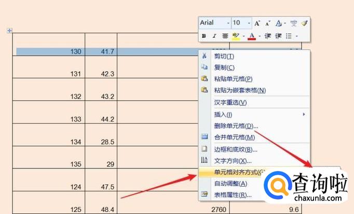Click cell containing 47.5
Viewport: 354px width, 214px height.
click(x=101, y=180)
